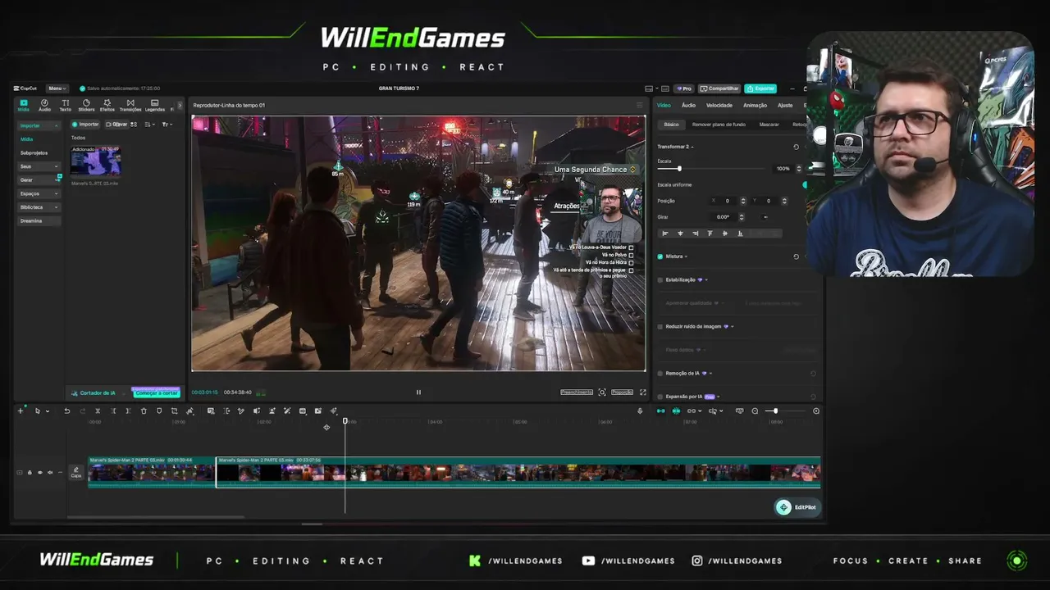The width and height of the screenshot is (1050, 590).
Task: Open the EditPilot assistant
Action: coord(797,507)
